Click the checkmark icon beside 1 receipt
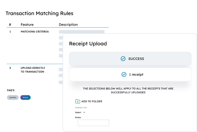 tap(124, 74)
